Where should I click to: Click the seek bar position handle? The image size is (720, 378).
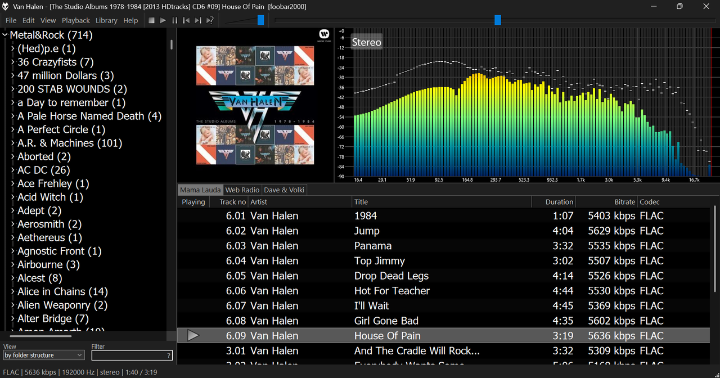[x=498, y=20]
